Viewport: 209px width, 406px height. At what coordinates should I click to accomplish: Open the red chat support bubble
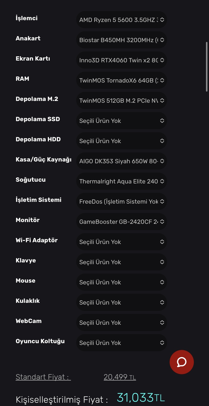[181, 362]
